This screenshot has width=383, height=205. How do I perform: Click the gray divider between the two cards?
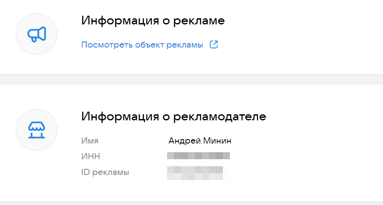tap(191, 80)
